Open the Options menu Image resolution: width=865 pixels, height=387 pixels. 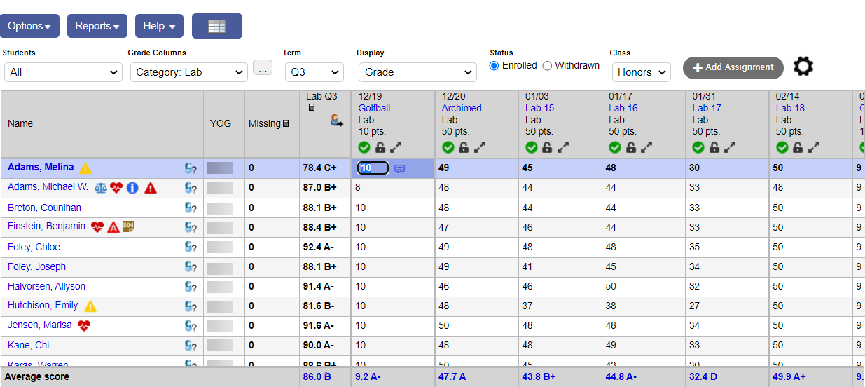pyautogui.click(x=29, y=26)
